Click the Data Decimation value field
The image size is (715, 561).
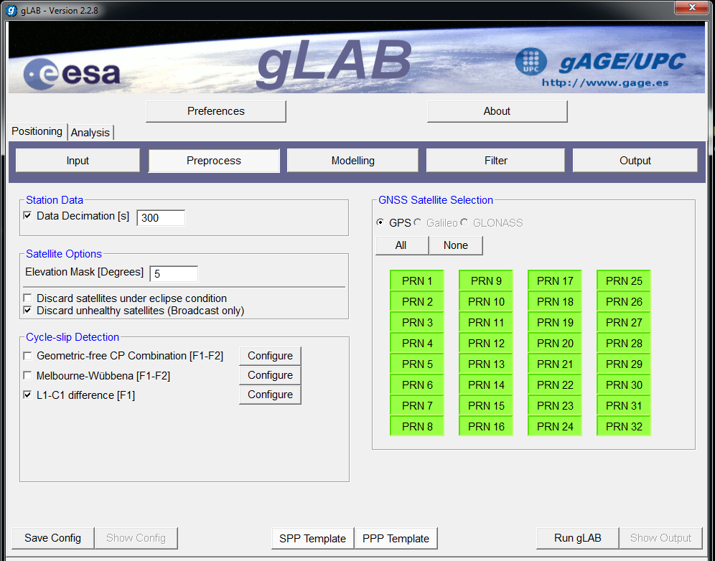click(161, 218)
